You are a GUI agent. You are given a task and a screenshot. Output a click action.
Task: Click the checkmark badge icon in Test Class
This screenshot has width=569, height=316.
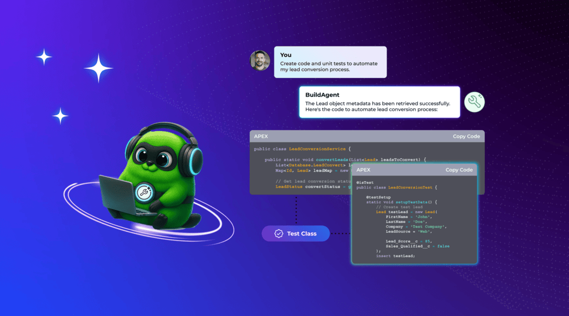click(x=279, y=234)
